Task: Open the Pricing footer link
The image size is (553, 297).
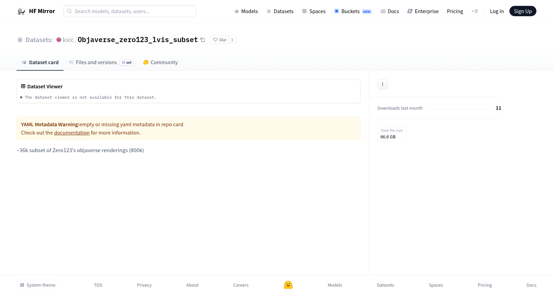Action: coord(485,285)
